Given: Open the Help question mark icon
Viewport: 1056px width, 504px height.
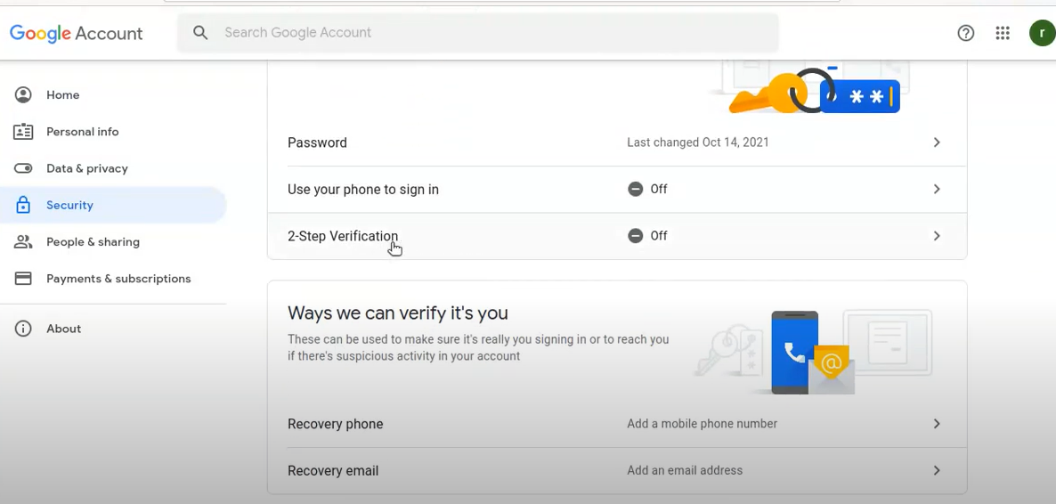Looking at the screenshot, I should [966, 33].
